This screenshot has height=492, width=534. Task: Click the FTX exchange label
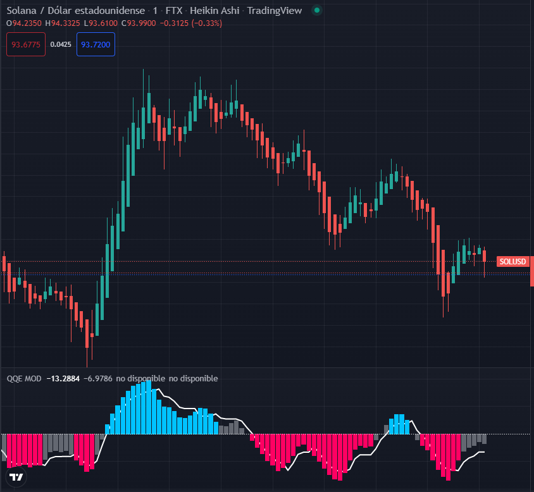point(174,11)
